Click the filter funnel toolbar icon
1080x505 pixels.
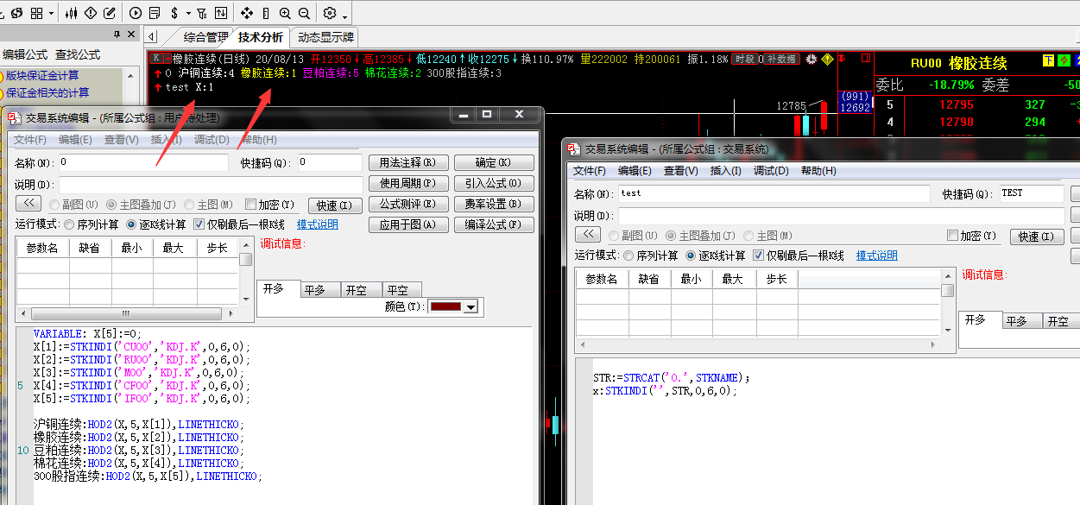pyautogui.click(x=201, y=13)
